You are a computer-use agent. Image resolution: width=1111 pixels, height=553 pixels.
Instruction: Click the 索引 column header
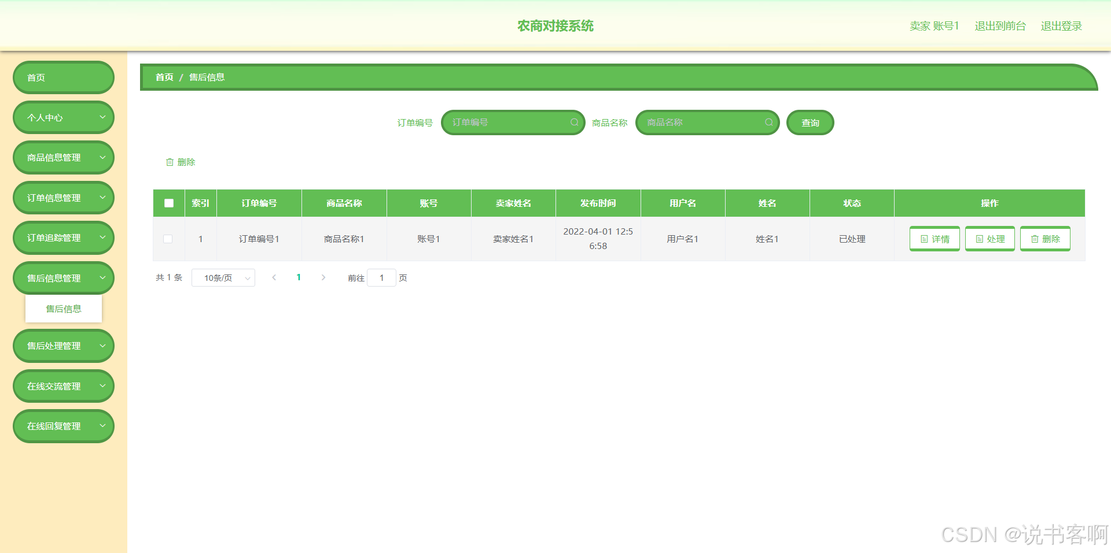(201, 203)
